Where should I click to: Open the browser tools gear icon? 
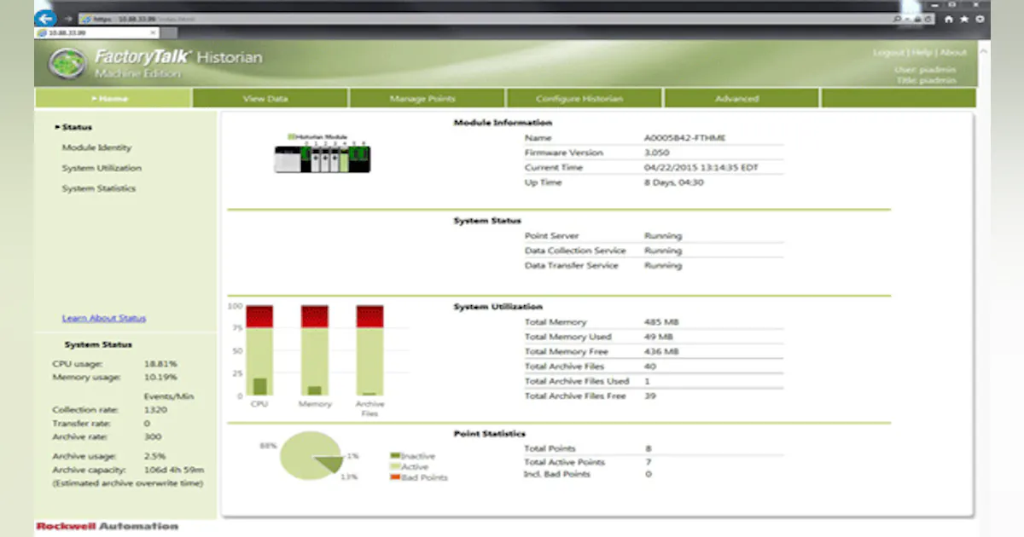(978, 18)
